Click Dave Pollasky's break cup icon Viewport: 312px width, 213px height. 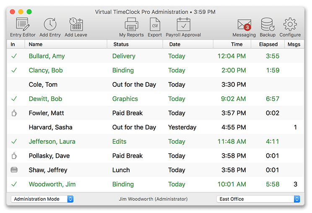14,156
